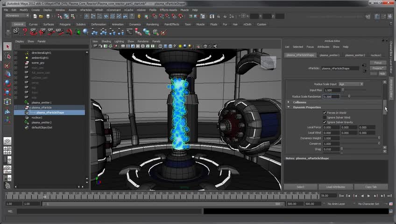Click open scene folder icon

pos(41,16)
